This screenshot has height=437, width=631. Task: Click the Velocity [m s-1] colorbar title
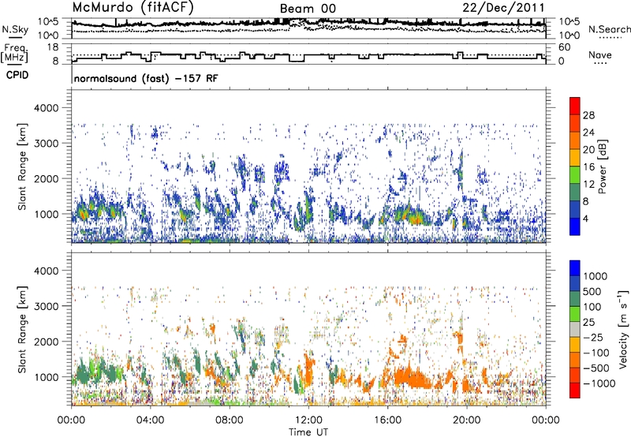pyautogui.click(x=623, y=329)
